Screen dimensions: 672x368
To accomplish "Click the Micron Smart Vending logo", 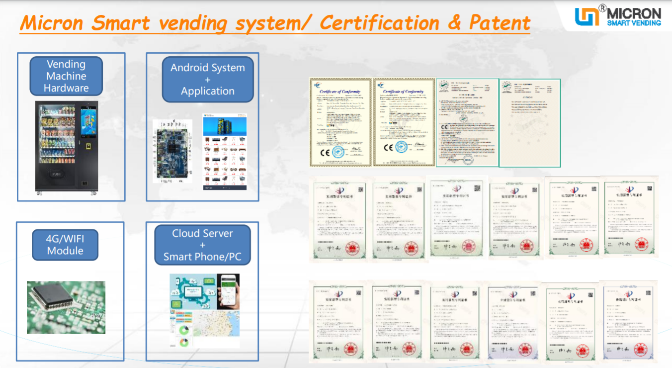I will tap(618, 16).
